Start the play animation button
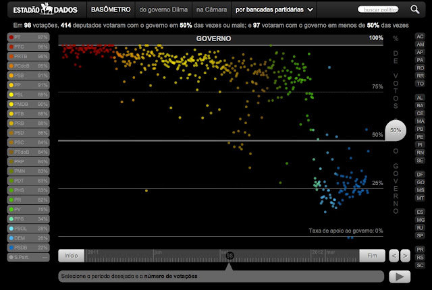 pos(400,277)
